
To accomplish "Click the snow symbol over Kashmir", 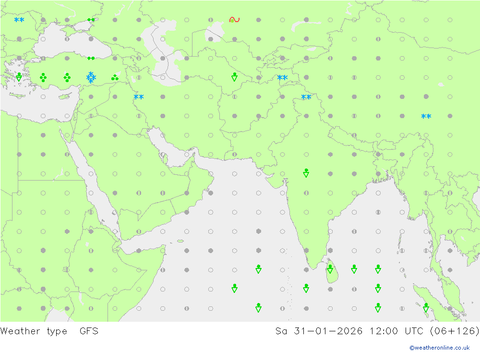I will tap(306, 97).
